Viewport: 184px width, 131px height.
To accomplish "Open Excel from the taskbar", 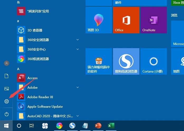I will pos(111,126).
